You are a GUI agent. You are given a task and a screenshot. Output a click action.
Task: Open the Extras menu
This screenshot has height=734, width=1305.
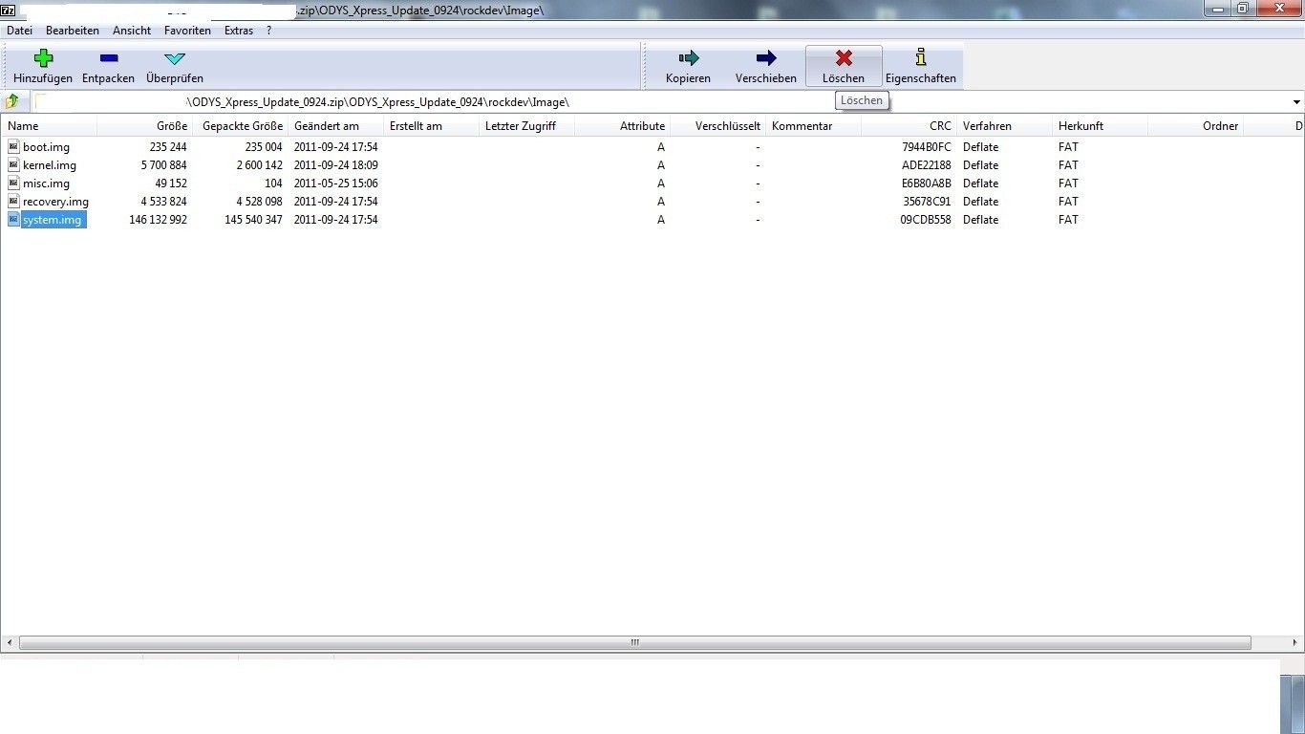[x=239, y=31]
